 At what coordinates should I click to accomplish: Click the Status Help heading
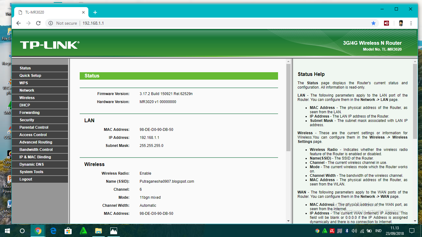pos(311,74)
